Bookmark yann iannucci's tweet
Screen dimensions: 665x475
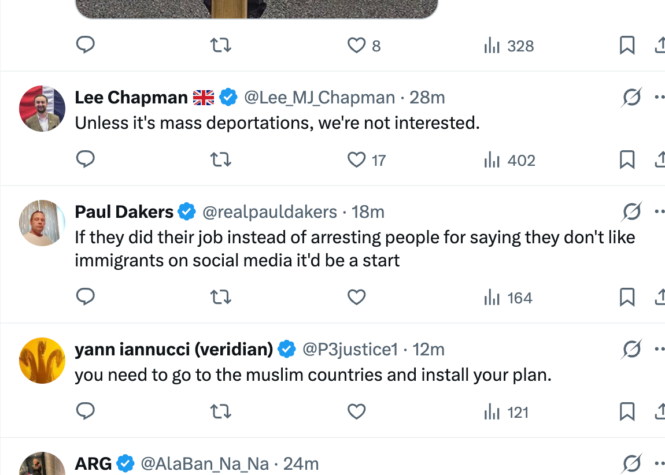627,411
